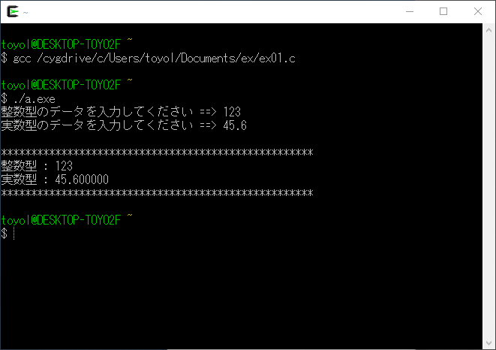The height and width of the screenshot is (350, 496).
Task: Maximize the terminal window
Action: [443, 12]
